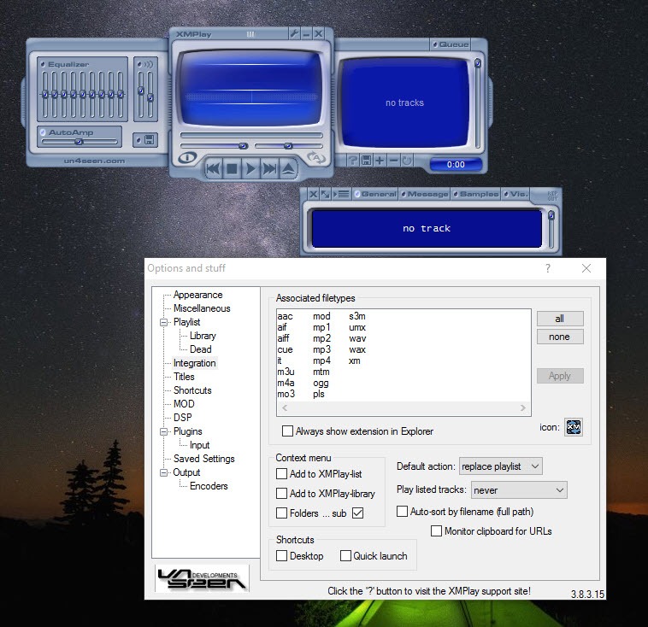Toggle the Queue button

(451, 44)
